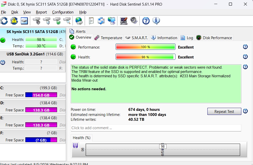Viewport: 253px width, 165px height.
Task: Click the help icon beside Health Excellent row
Action: (x=245, y=57)
